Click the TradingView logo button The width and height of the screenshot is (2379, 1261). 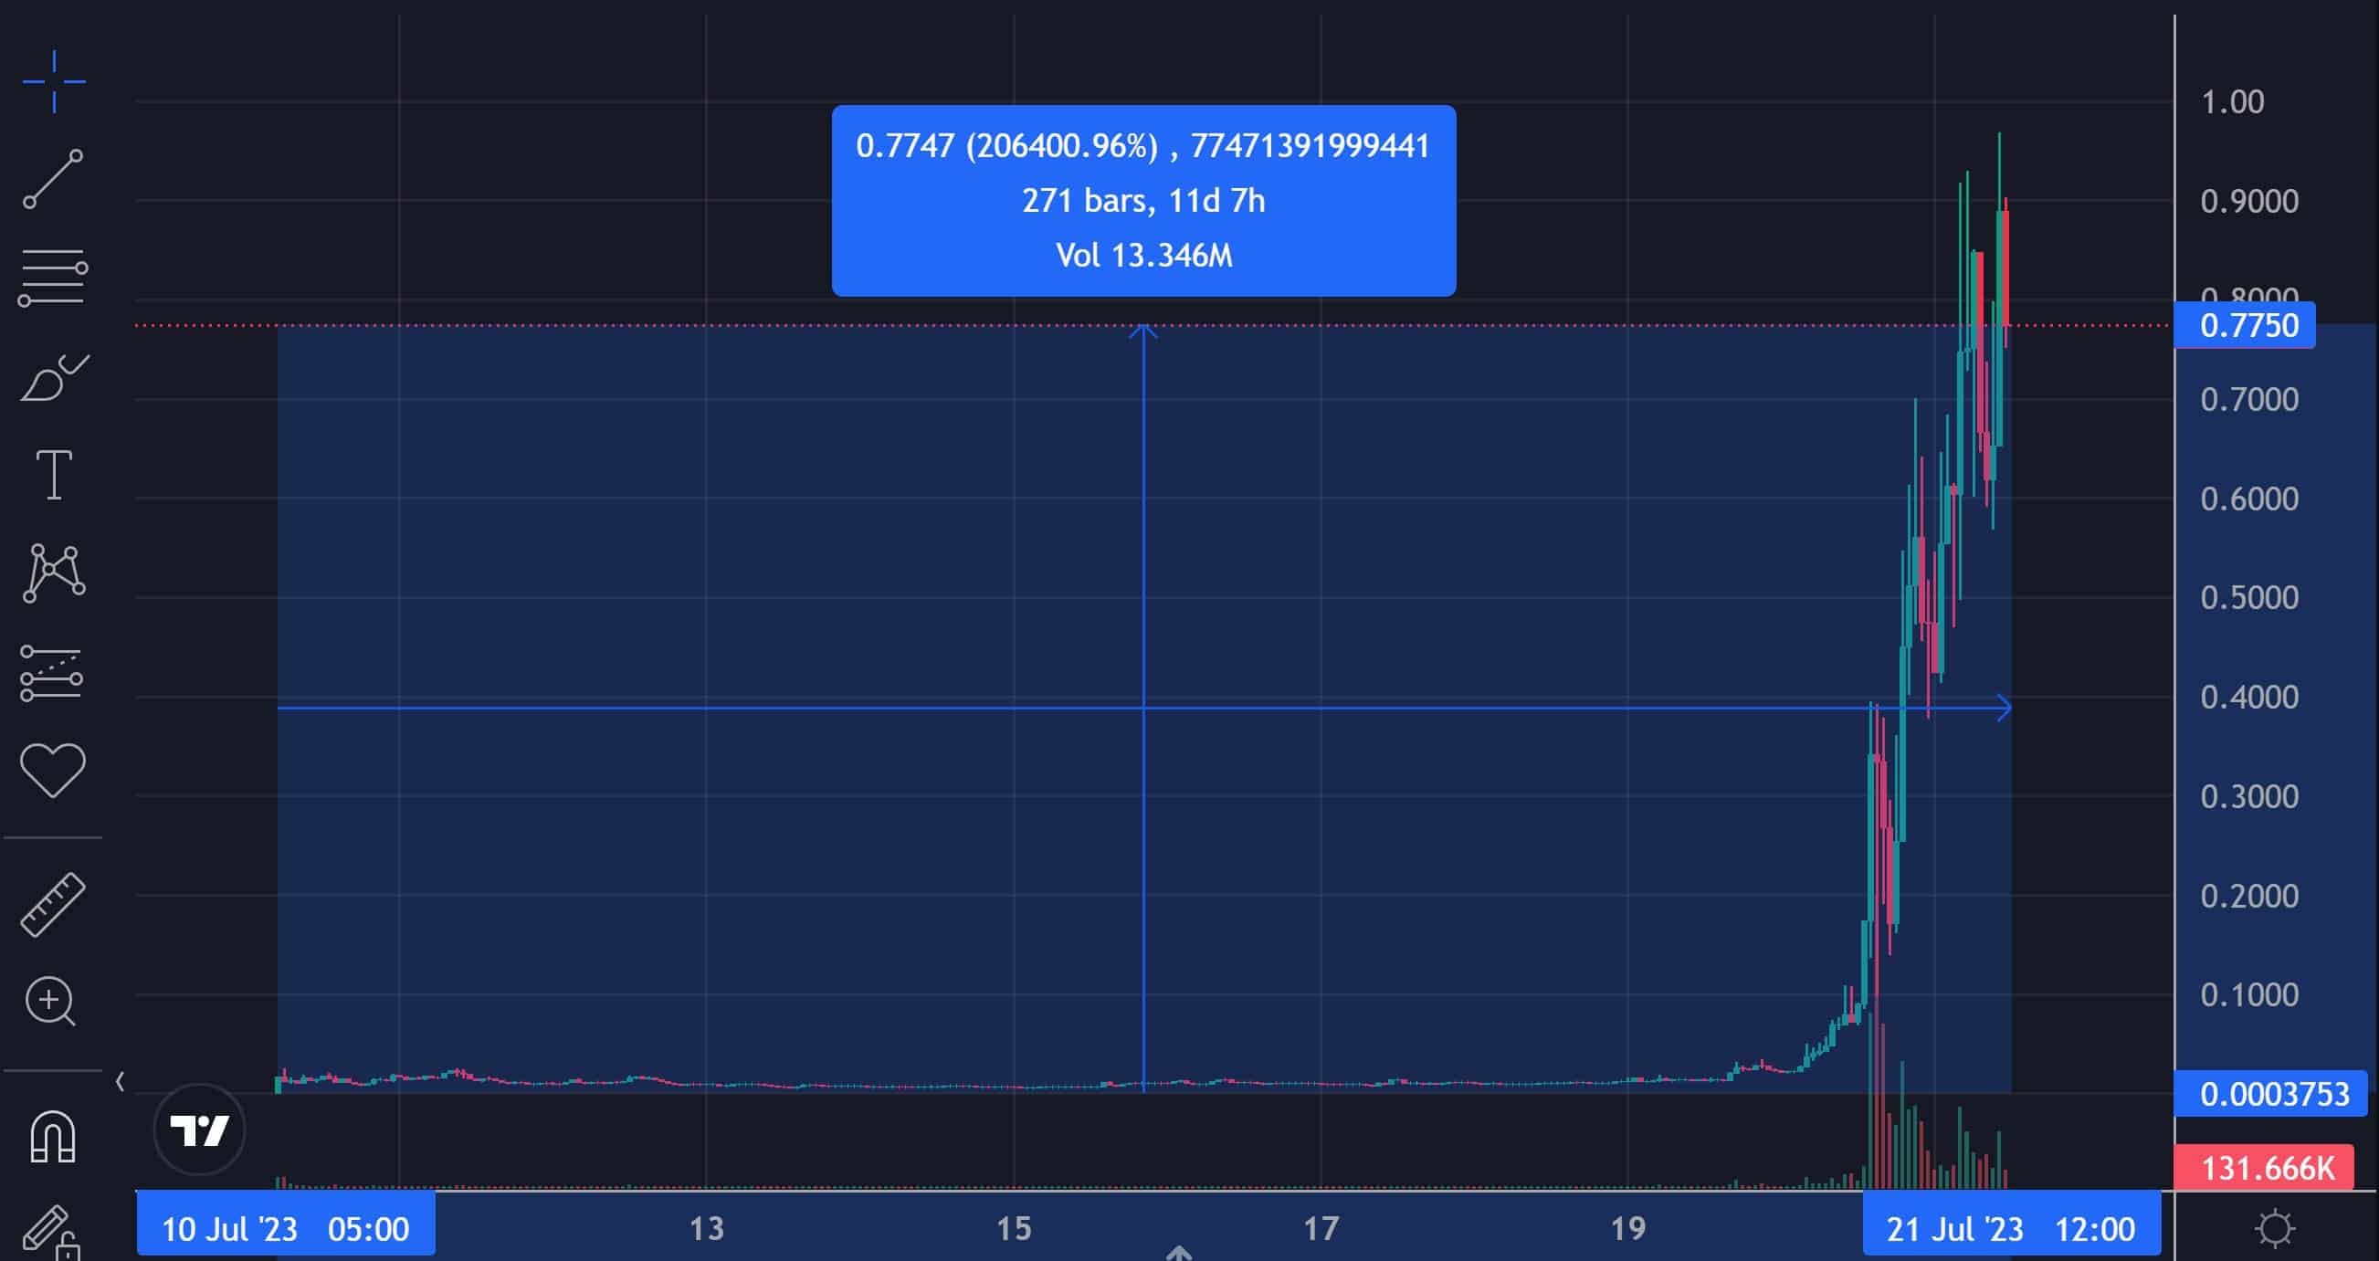(x=199, y=1129)
